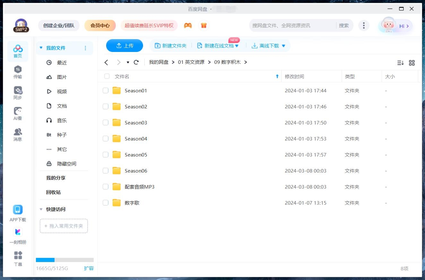Switch to grid view
The width and height of the screenshot is (425, 280).
coord(412,63)
